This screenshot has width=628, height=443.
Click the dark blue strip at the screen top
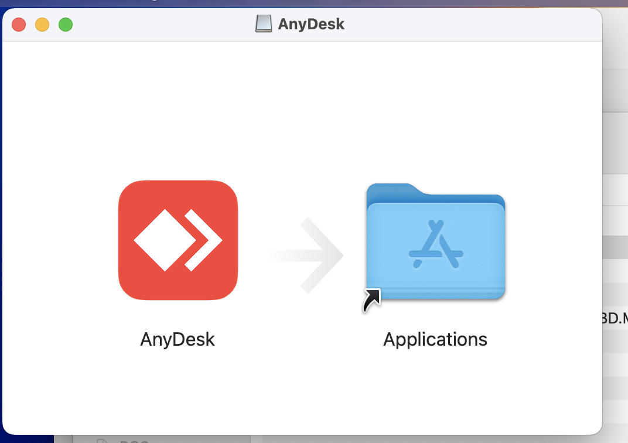pyautogui.click(x=314, y=2)
